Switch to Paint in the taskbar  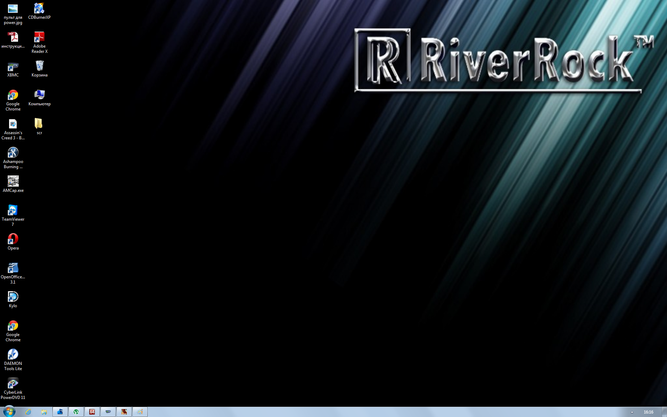(140, 412)
